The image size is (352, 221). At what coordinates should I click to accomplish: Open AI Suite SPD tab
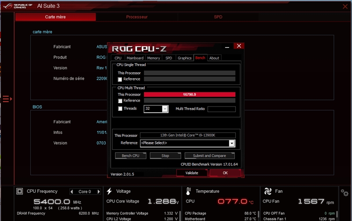coord(218,17)
